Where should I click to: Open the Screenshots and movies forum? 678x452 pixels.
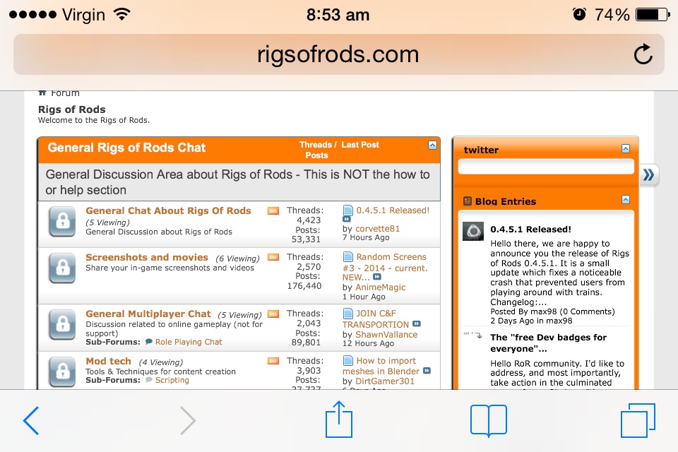pyautogui.click(x=147, y=257)
